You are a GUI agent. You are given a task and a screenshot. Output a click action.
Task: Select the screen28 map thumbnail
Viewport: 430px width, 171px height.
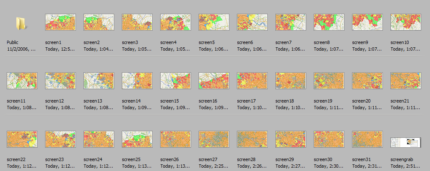click(252, 139)
